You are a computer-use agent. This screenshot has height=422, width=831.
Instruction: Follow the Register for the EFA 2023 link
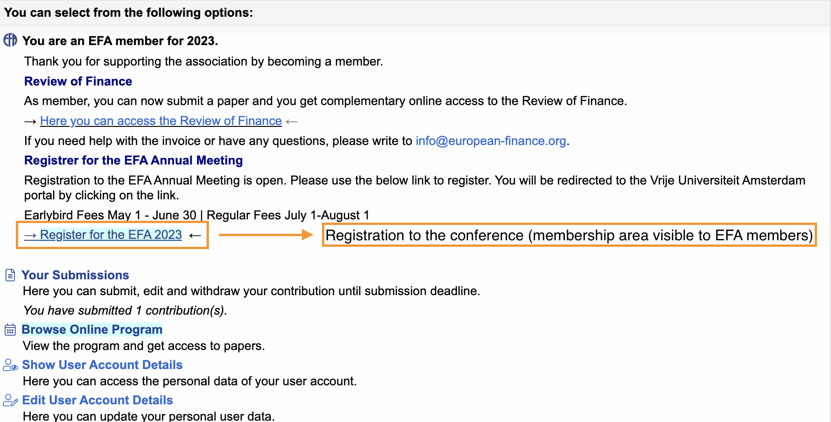(x=103, y=235)
